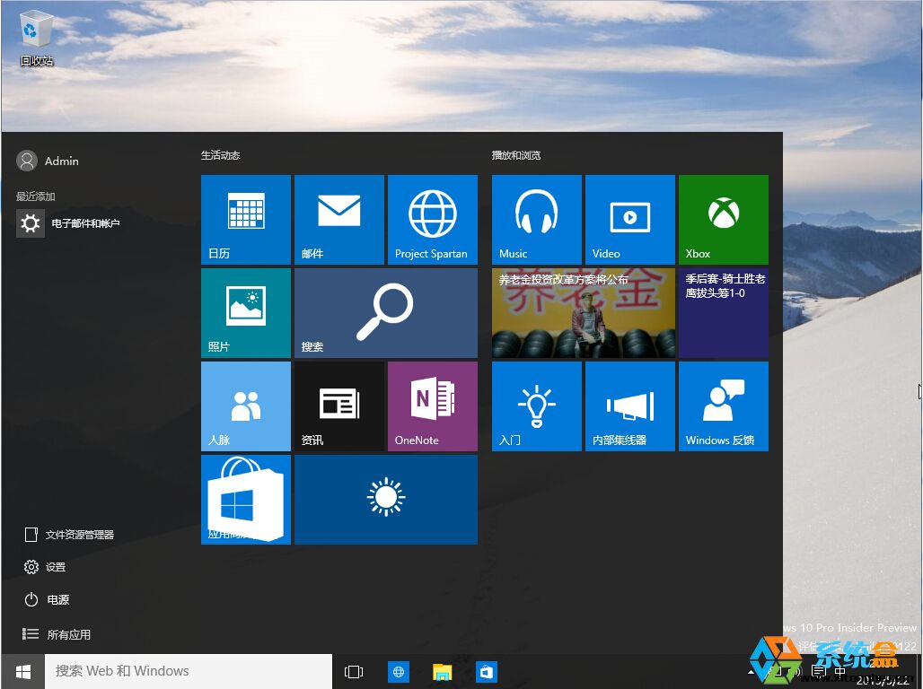This screenshot has width=923, height=689.
Task: Open the Insider Hub (内部集线器) tile
Action: pos(629,406)
